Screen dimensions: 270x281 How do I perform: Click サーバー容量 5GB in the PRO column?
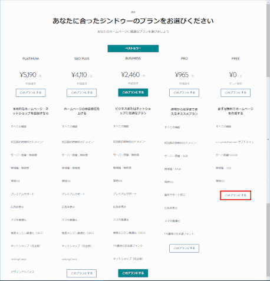coord(176,156)
